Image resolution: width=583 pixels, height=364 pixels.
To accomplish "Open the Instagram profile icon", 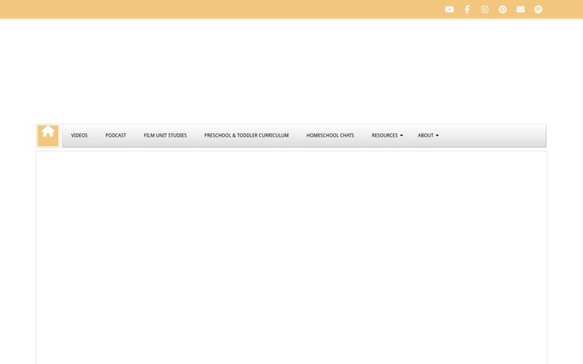I will (485, 9).
